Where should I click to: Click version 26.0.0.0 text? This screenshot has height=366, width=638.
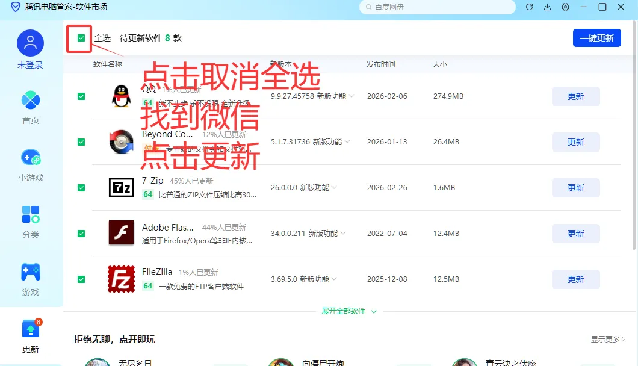284,187
